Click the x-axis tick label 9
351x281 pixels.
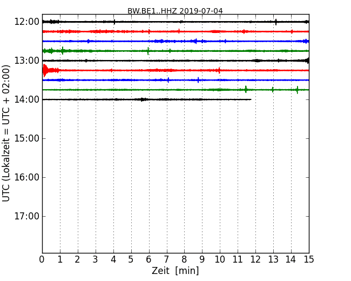click(202, 259)
